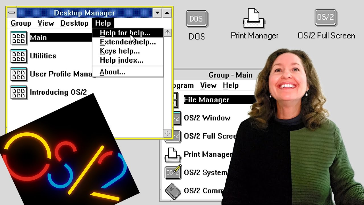Select the Utilities entry in the list

coord(43,56)
